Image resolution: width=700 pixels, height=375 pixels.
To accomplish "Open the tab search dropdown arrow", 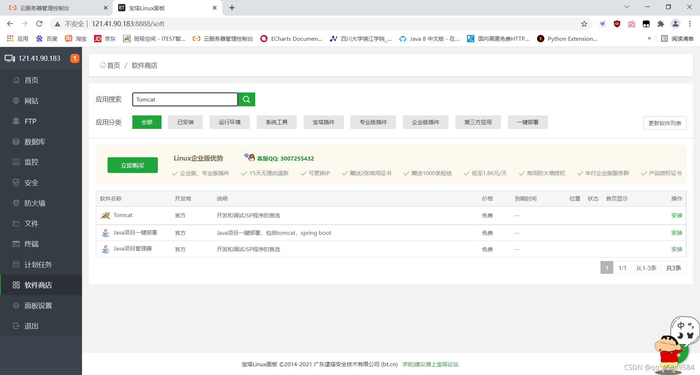I will [627, 7].
